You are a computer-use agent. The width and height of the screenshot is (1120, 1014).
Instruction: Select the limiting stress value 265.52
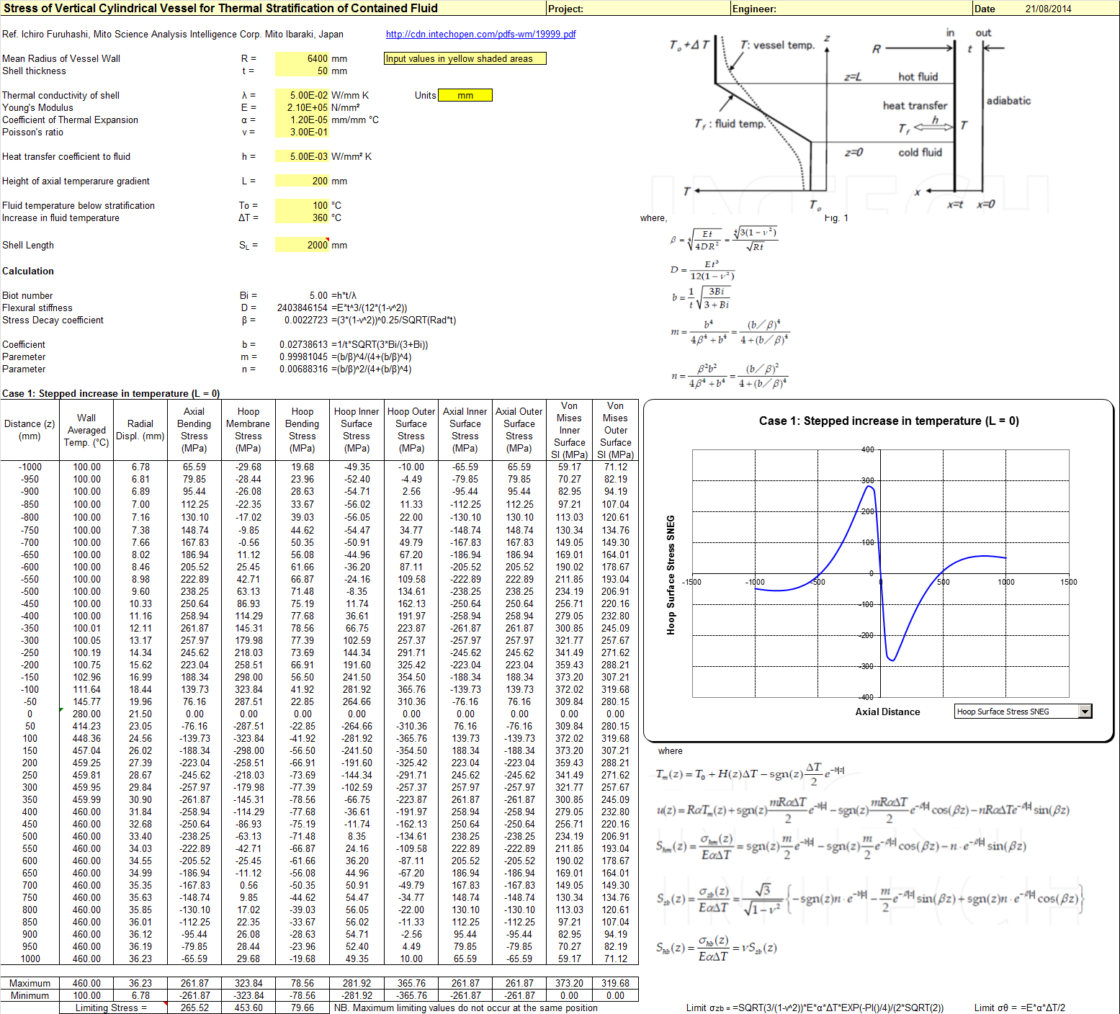tap(194, 1008)
